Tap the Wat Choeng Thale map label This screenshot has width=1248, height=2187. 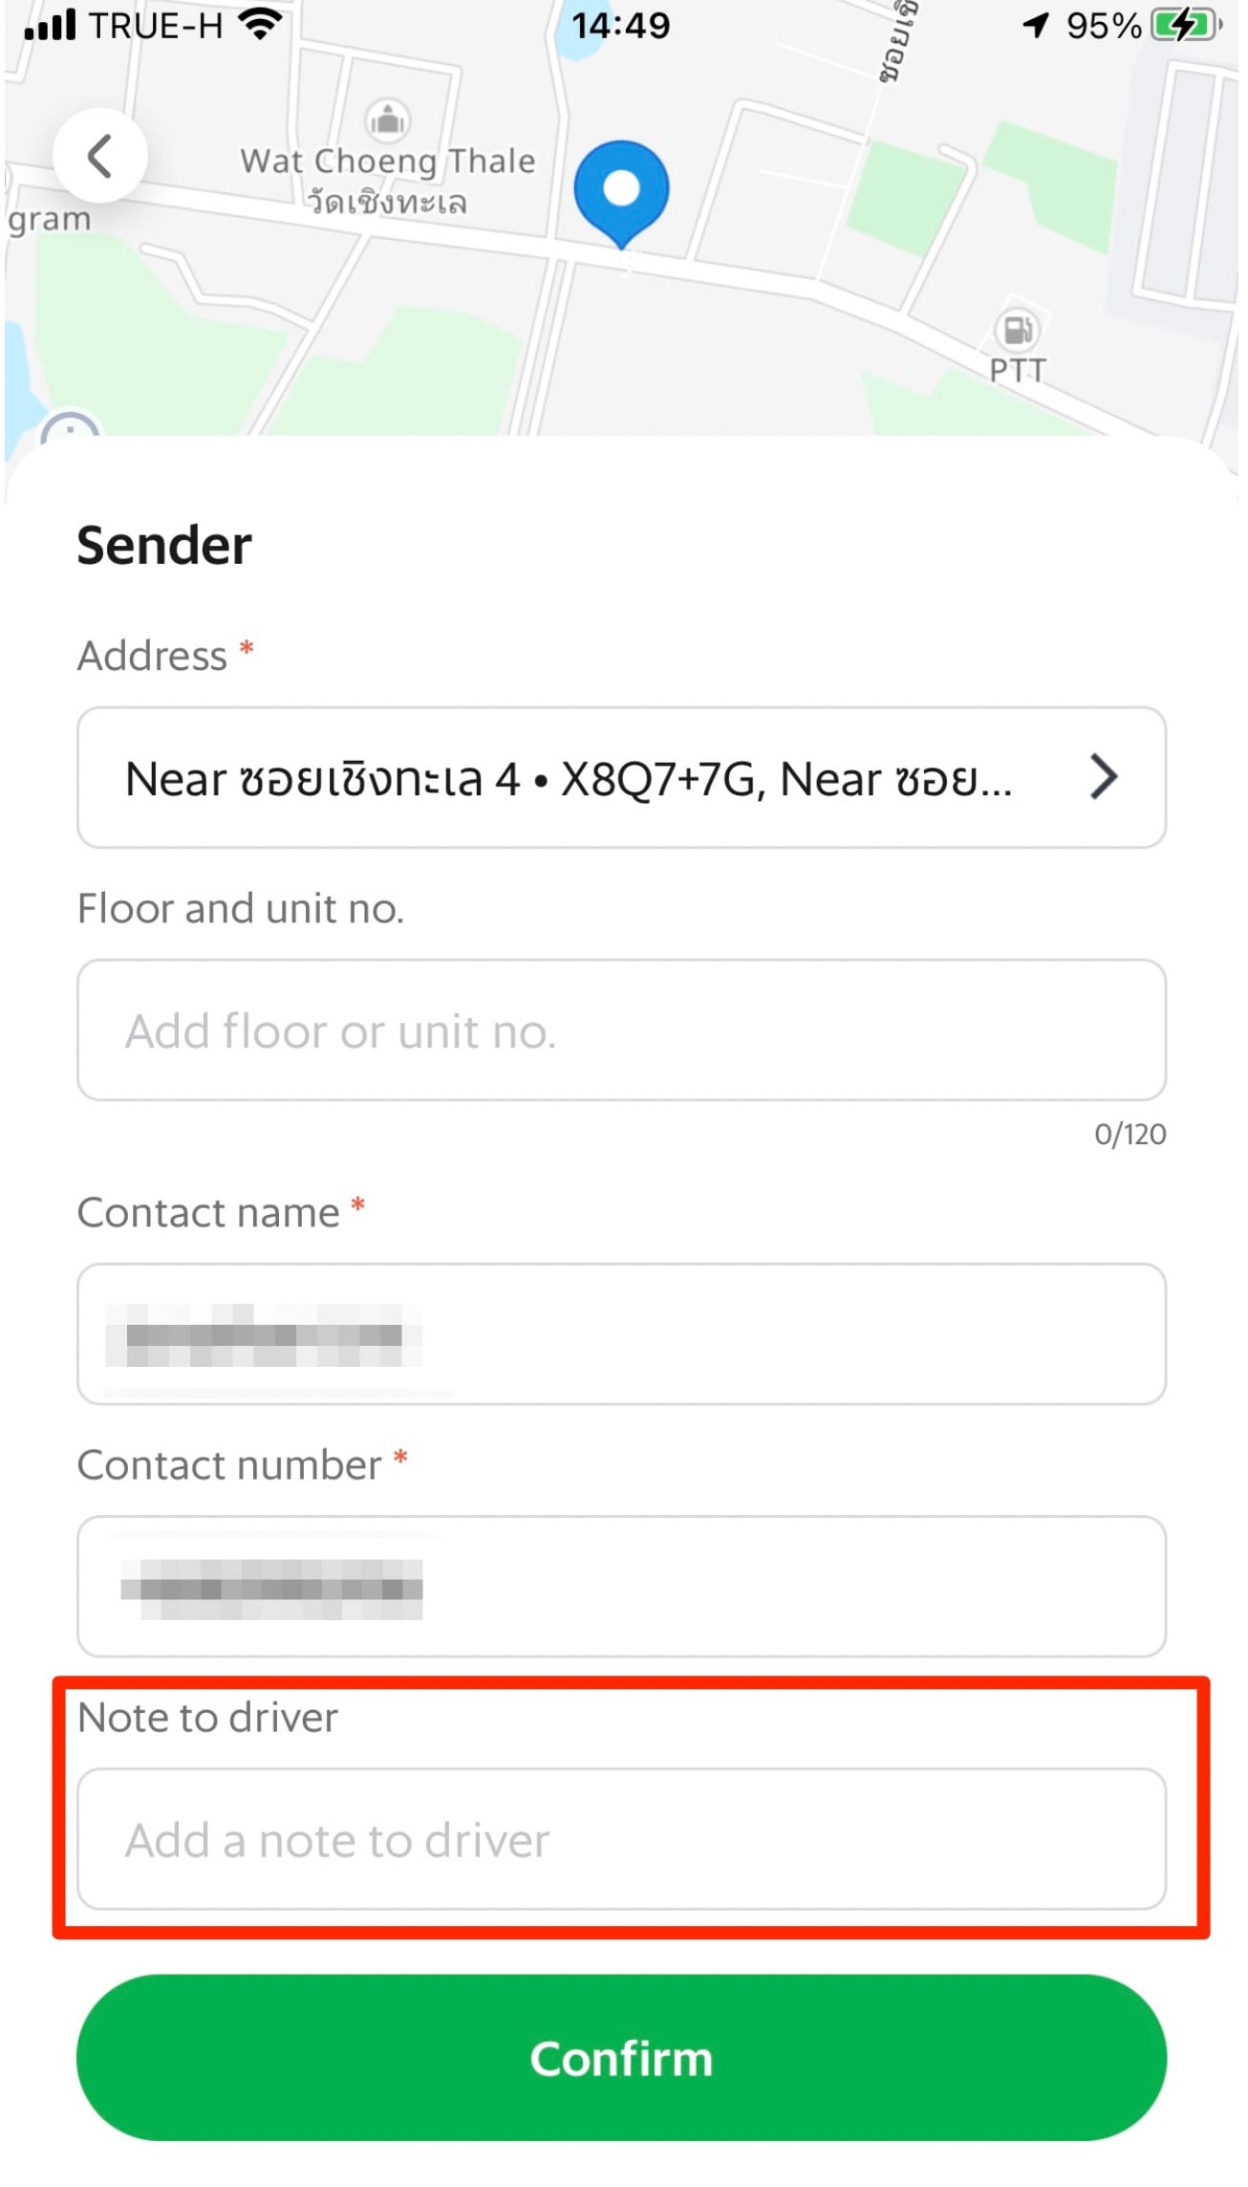(x=388, y=180)
